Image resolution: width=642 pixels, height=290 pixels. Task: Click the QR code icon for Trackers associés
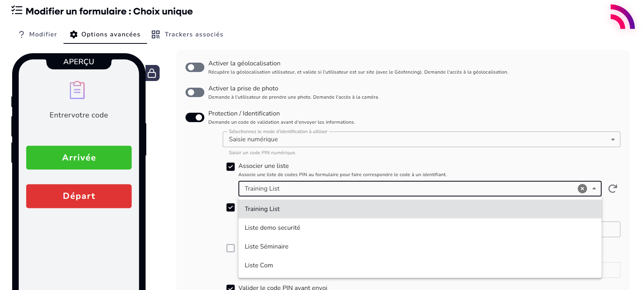click(x=156, y=34)
